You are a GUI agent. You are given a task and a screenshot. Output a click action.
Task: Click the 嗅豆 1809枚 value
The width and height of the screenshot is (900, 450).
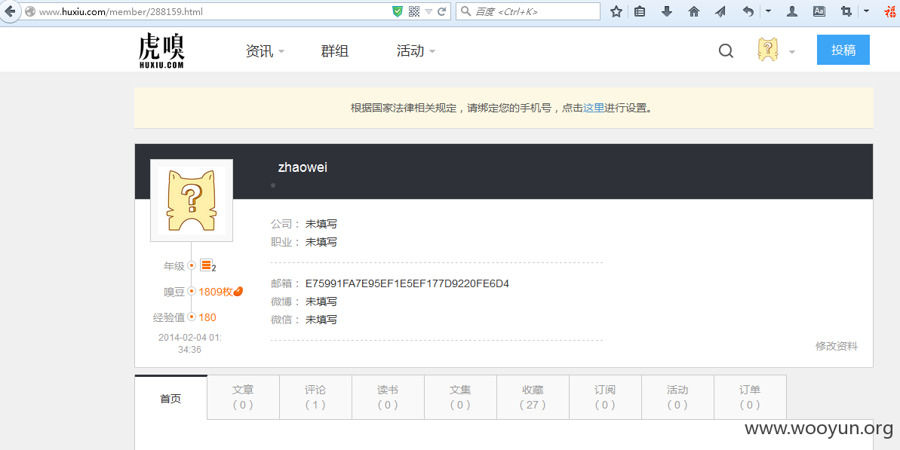point(216,292)
